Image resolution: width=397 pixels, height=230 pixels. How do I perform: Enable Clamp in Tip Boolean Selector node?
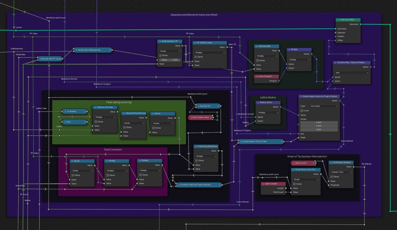332,177
